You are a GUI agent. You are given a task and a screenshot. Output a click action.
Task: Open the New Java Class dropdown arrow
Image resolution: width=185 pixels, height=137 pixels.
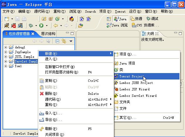click(63, 19)
